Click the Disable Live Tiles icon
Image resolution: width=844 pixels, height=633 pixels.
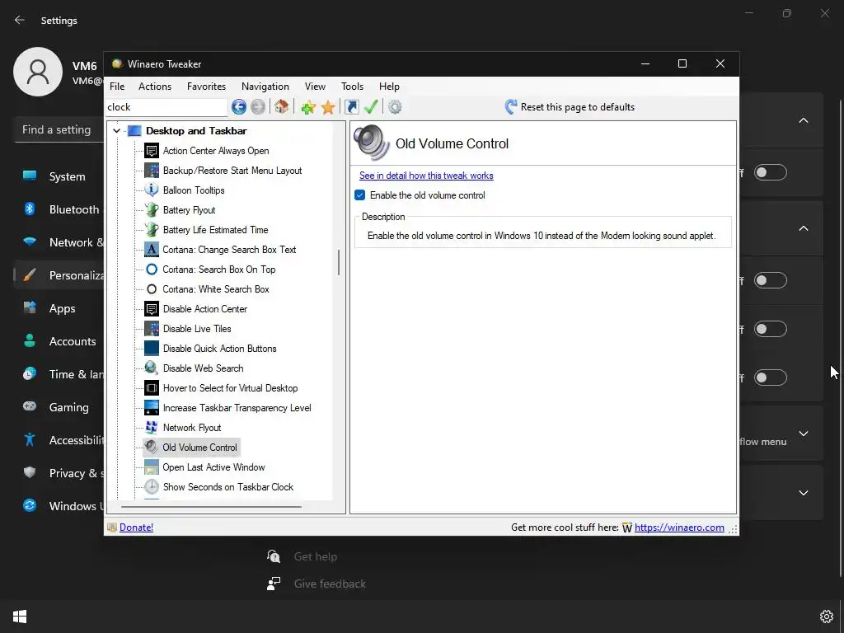tap(152, 329)
